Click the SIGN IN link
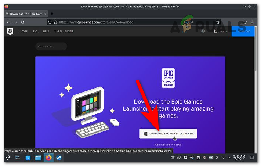Screen dimensions: 261x166 [x=223, y=31]
